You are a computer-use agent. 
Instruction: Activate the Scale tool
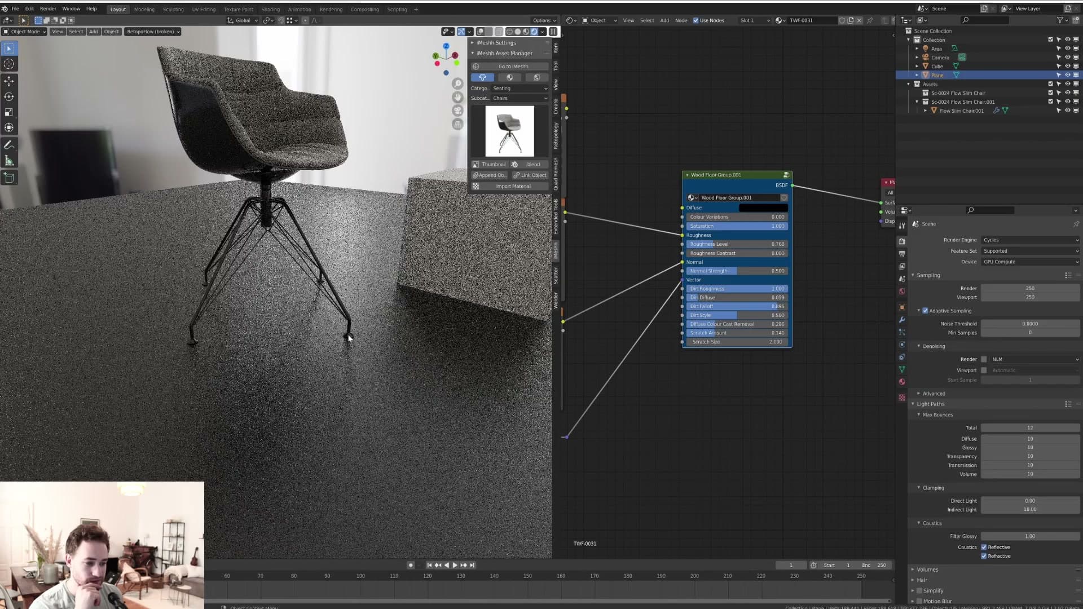point(9,112)
